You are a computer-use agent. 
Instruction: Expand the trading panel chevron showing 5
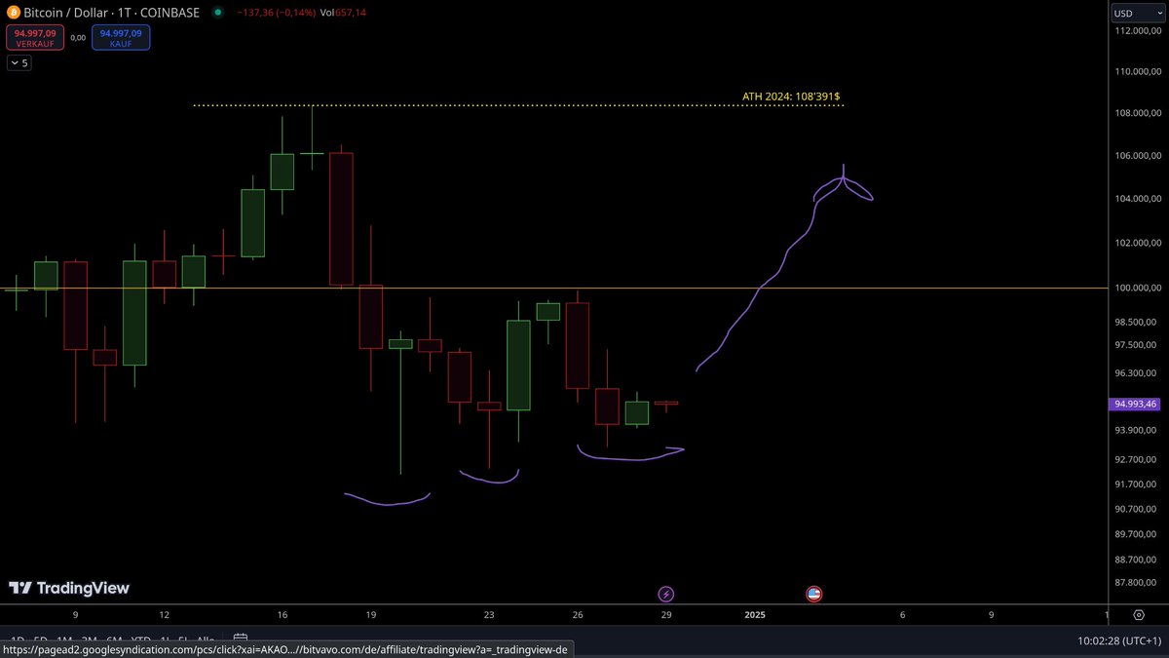click(19, 62)
